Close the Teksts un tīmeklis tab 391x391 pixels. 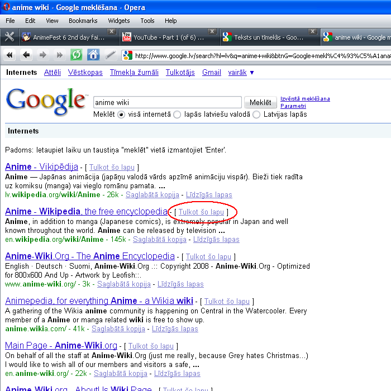point(312,31)
